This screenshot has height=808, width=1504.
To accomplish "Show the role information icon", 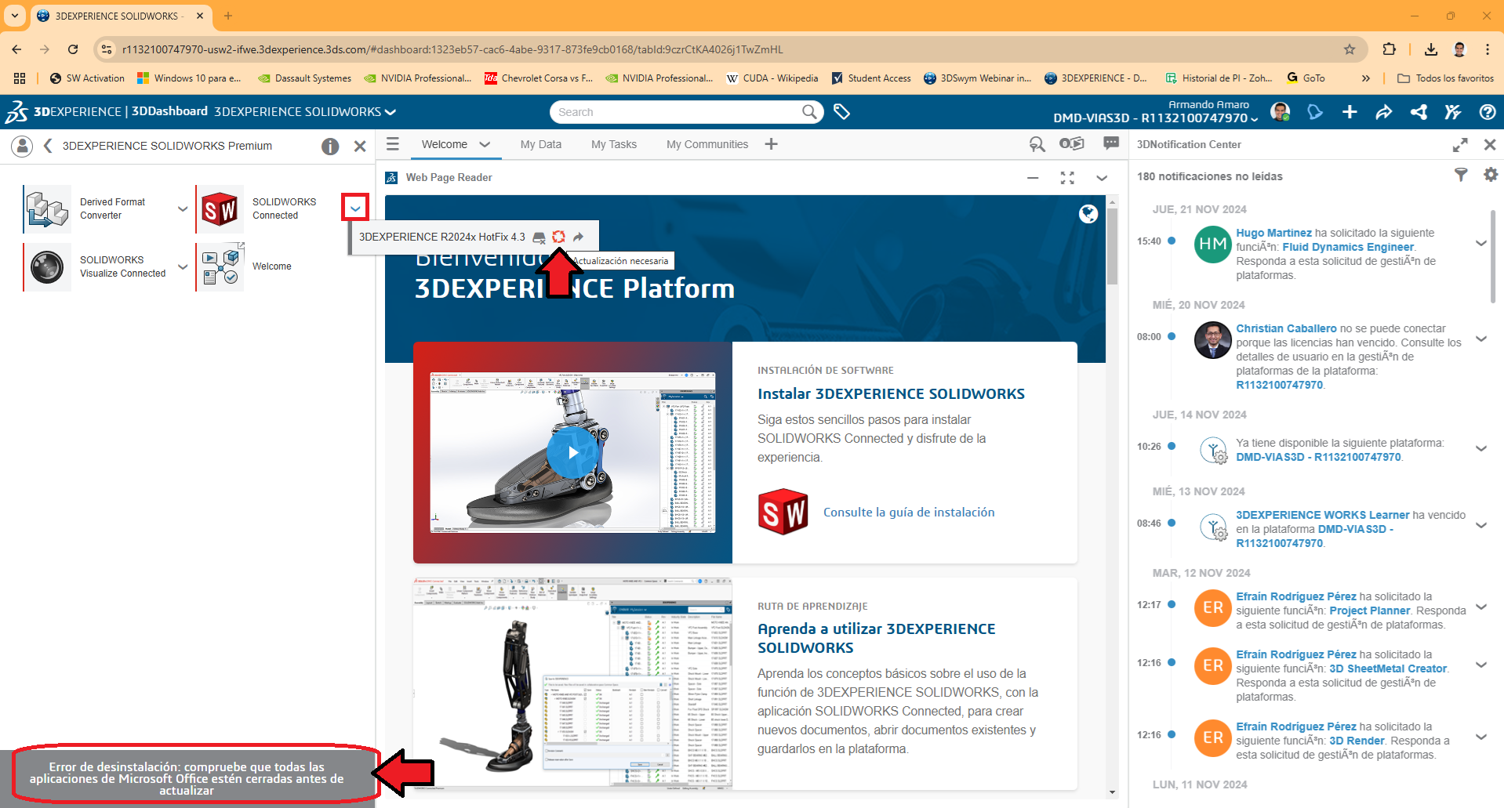I will coord(330,147).
